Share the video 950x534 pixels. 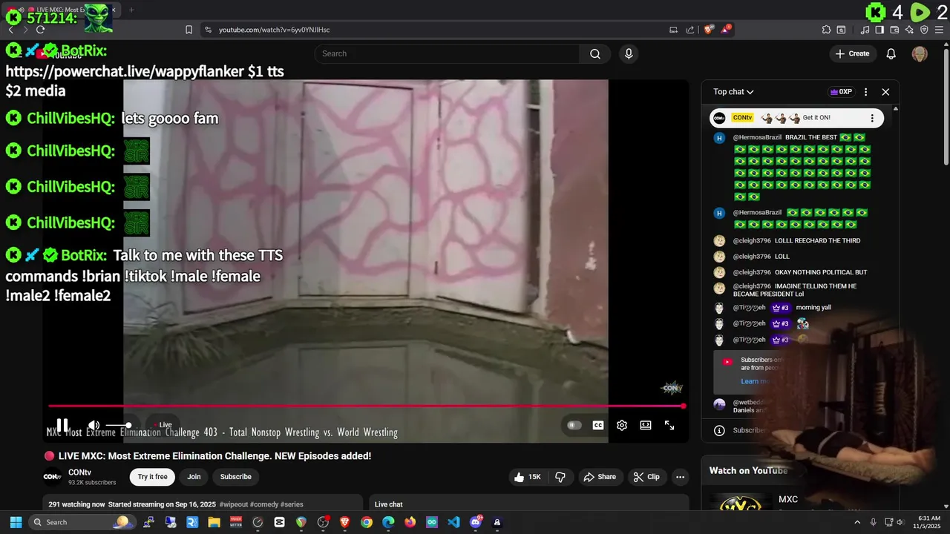tap(599, 477)
